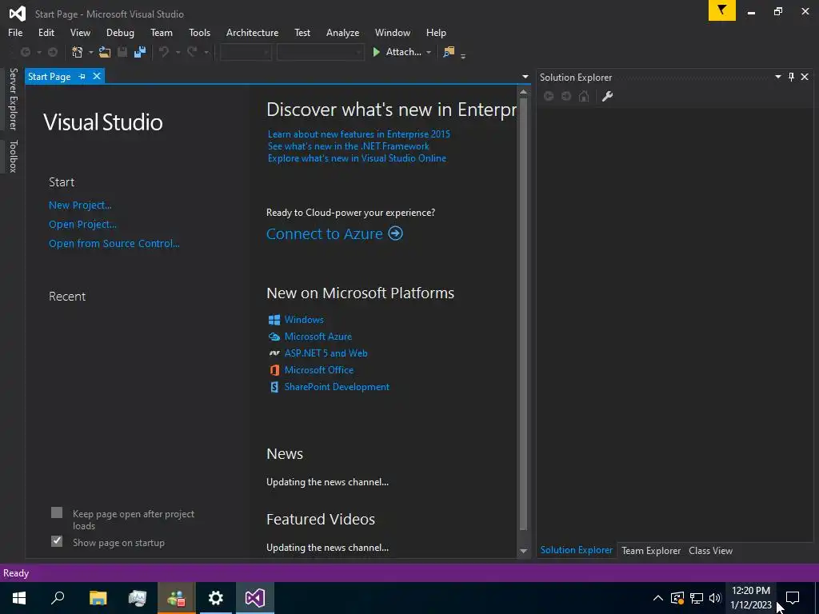Open the Tools menu
Image resolution: width=819 pixels, height=614 pixels.
(199, 32)
